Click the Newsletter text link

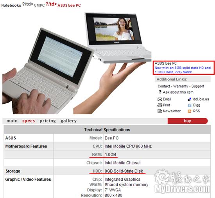pos(172,111)
